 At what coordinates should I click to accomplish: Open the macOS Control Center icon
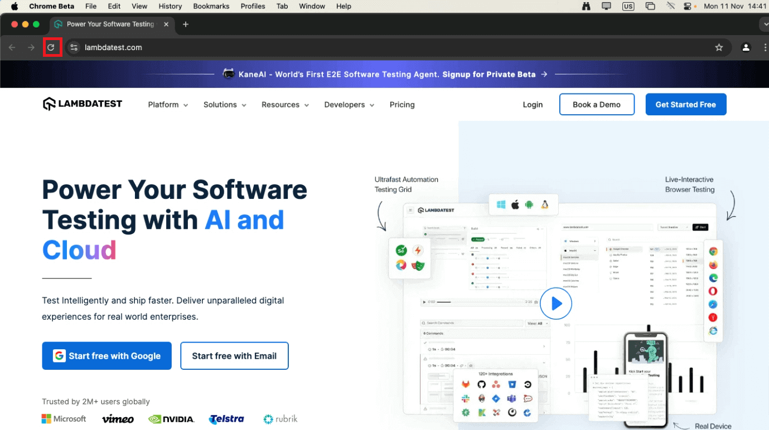click(x=688, y=6)
